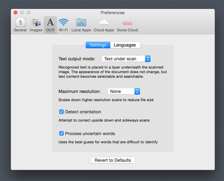Close the Preferences window with red button

pyautogui.click(x=15, y=13)
